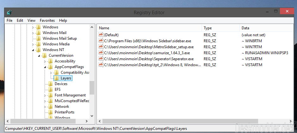Image resolution: width=297 pixels, height=133 pixels.
Task: Expand the Accessibility key
Action: tap(45, 61)
